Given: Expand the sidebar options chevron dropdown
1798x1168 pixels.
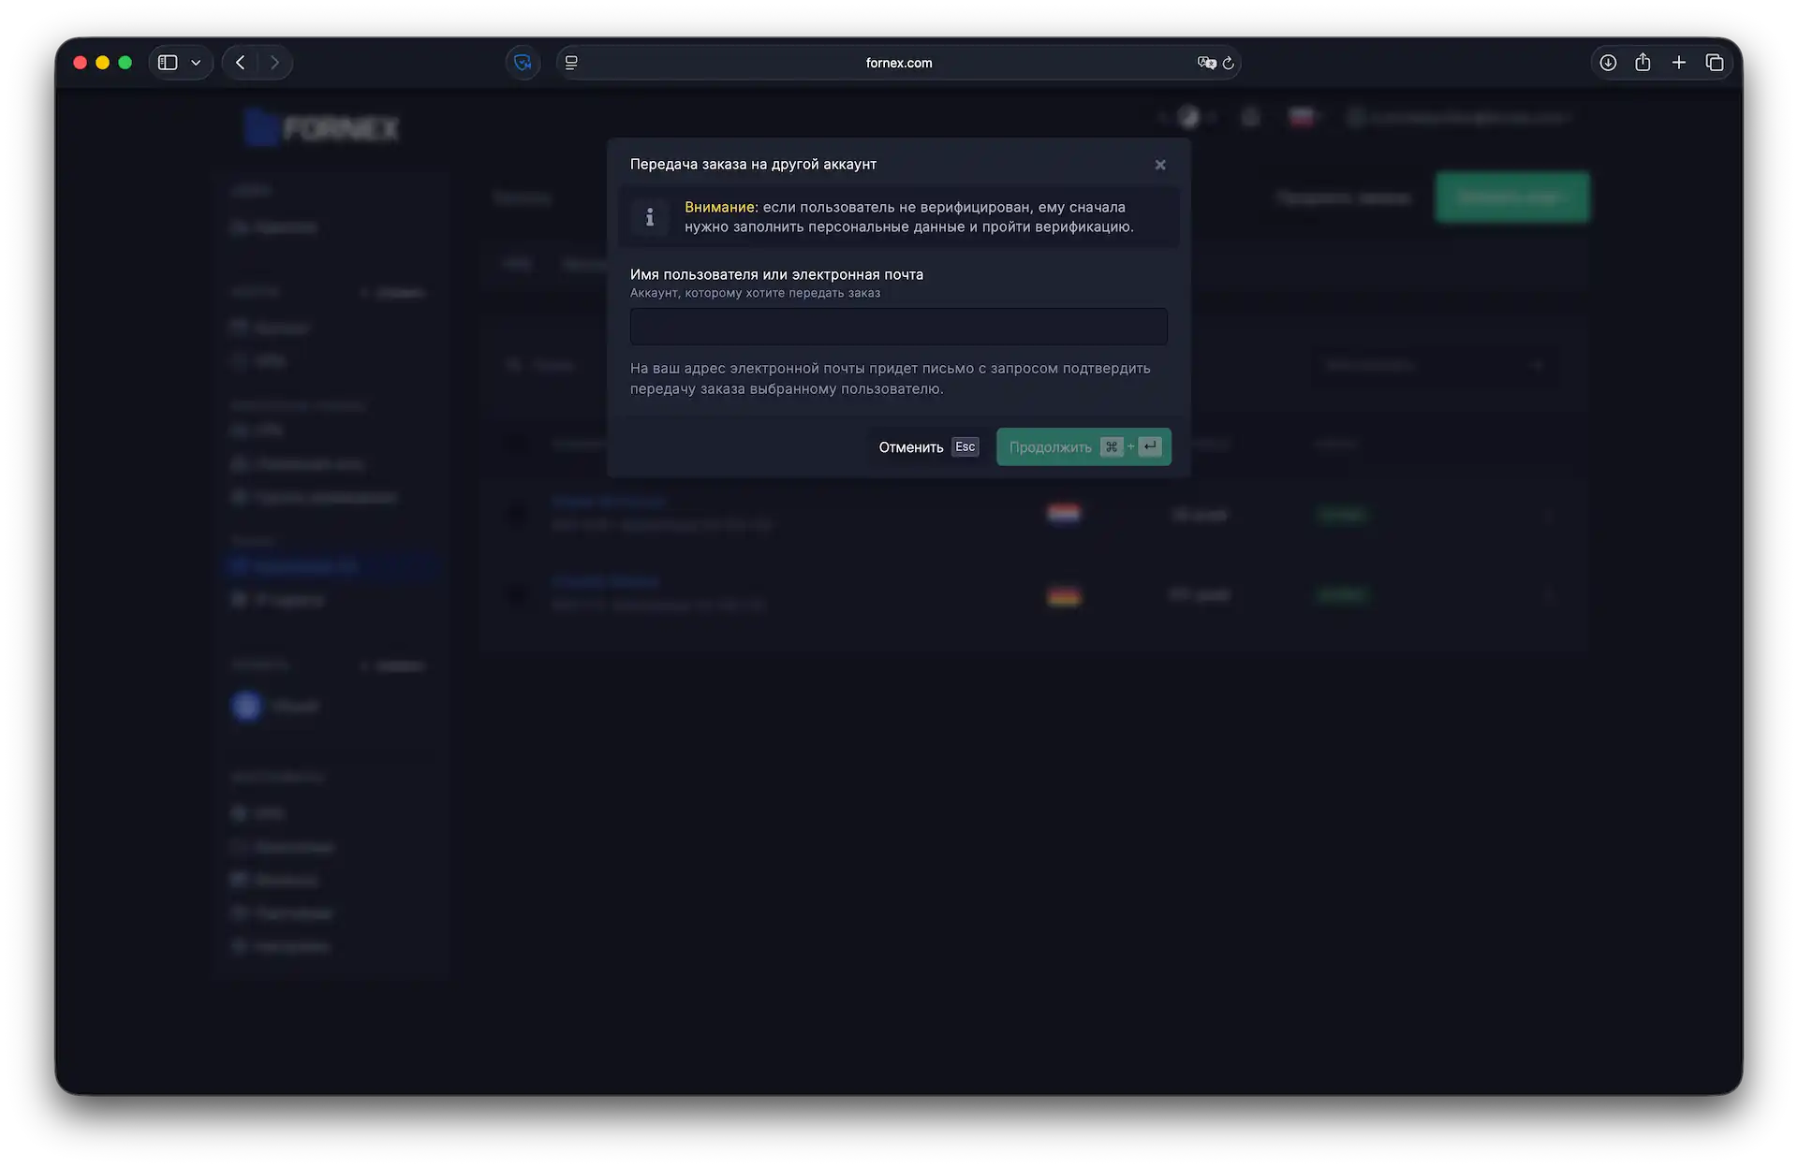Looking at the screenshot, I should click(x=196, y=63).
